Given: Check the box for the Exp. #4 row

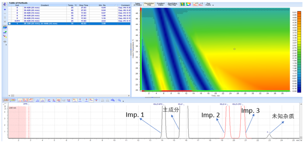Looking at the screenshot, I should [x=9, y=8].
